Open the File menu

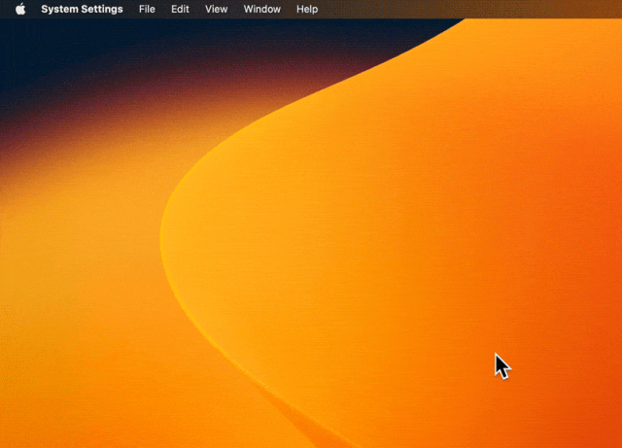[x=147, y=9]
